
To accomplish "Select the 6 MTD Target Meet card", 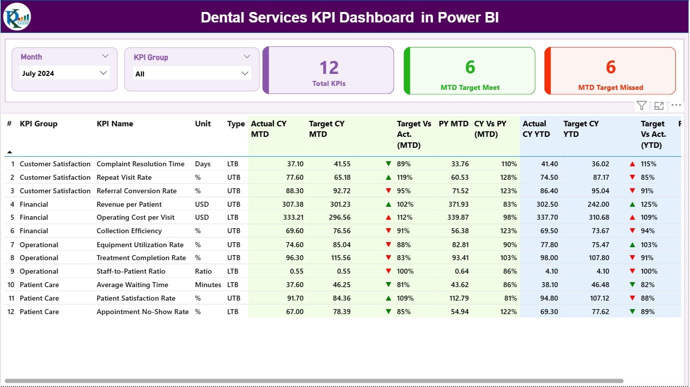I will click(x=469, y=70).
